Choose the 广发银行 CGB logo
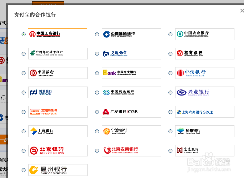Viewport: 244px width, 178px height. coord(131,112)
